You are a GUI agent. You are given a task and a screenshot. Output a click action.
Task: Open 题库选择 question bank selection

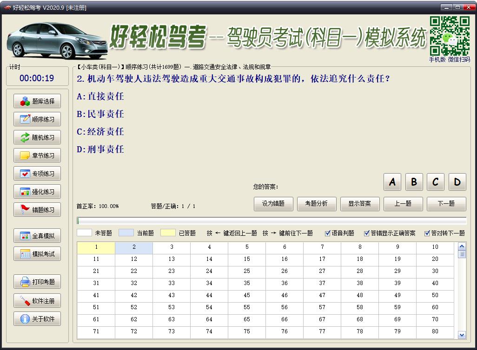pos(37,101)
